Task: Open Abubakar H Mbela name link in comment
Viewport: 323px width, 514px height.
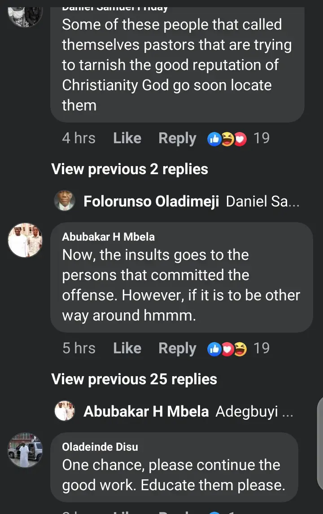Action: pos(108,237)
